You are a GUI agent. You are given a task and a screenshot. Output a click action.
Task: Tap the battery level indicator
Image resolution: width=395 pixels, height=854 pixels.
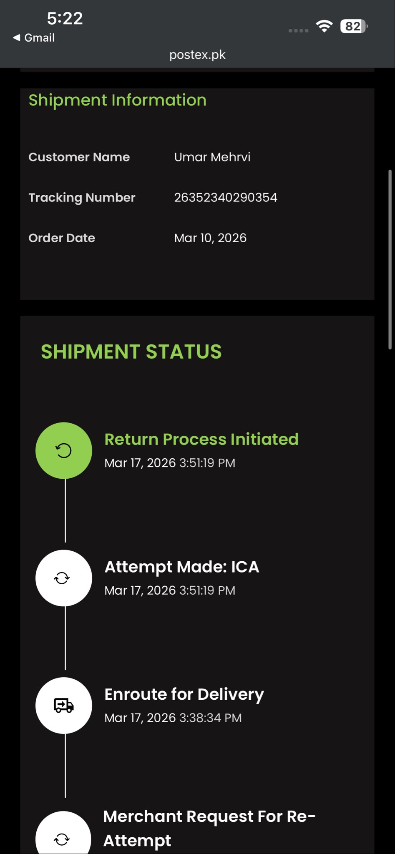pos(354,26)
